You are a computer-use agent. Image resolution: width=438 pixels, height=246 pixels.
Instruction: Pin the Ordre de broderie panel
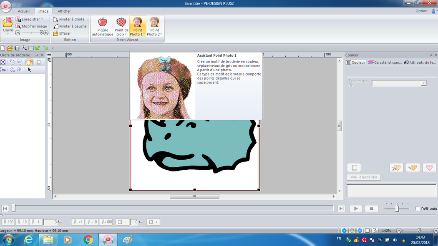[x=36, y=55]
